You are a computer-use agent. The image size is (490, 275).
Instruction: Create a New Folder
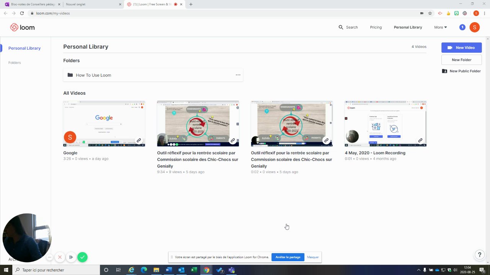[x=461, y=60]
